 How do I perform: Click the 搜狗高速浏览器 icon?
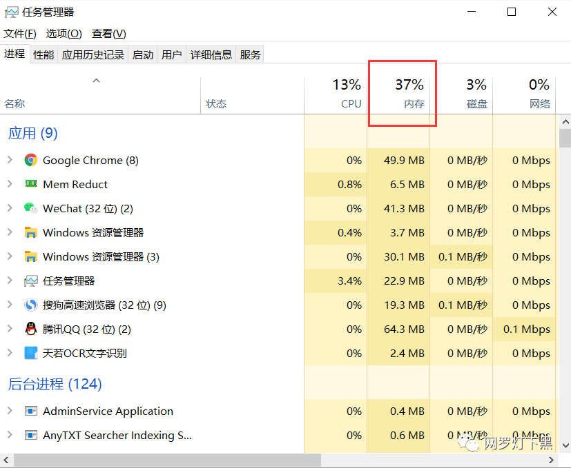pyautogui.click(x=31, y=305)
